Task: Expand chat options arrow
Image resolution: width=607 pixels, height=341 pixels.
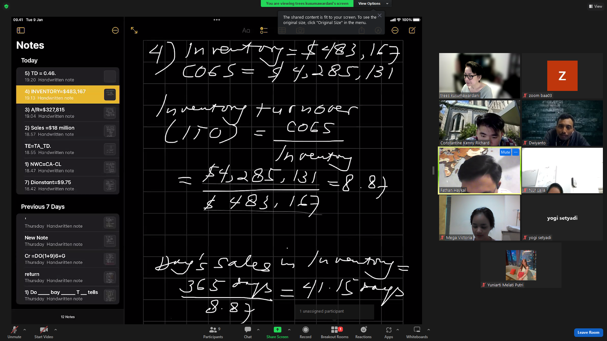Action: tap(258, 330)
